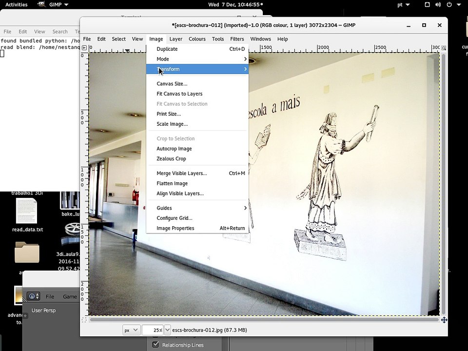Choose Scale Image from the menu
468x351 pixels.
[x=197, y=124]
